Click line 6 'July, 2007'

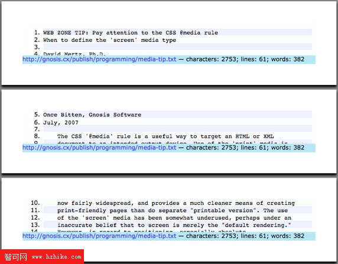tap(61, 123)
